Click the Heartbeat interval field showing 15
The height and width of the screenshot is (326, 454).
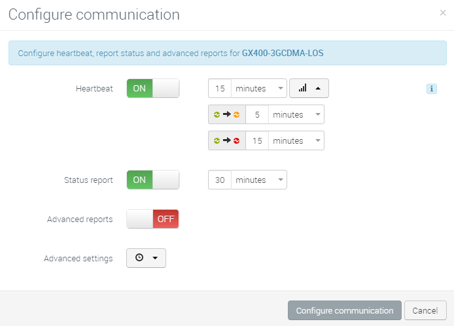tap(220, 88)
